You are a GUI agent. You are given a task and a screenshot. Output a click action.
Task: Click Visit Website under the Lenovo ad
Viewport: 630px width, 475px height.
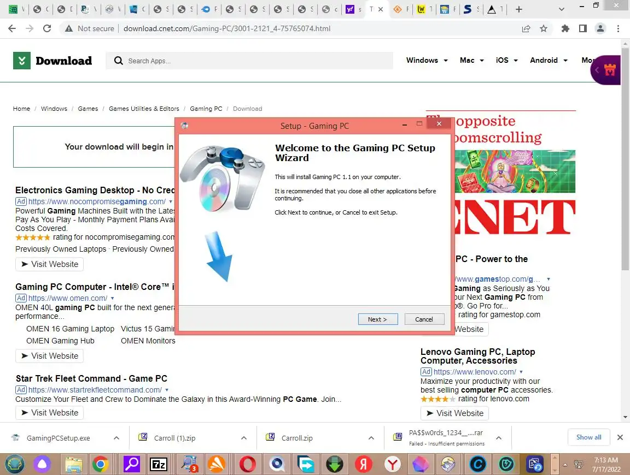tap(454, 413)
